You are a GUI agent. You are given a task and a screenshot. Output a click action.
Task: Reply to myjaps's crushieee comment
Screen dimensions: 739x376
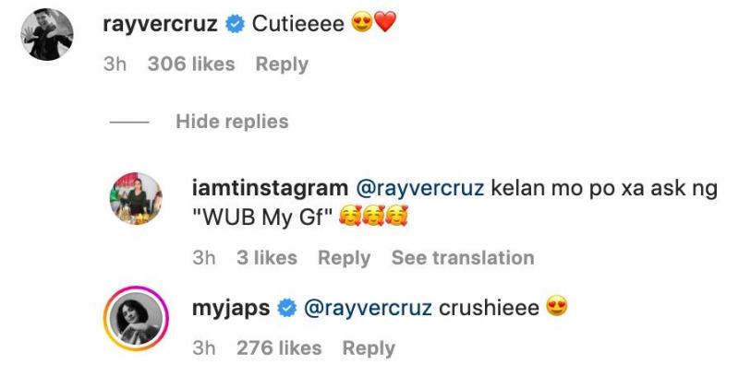click(x=369, y=348)
